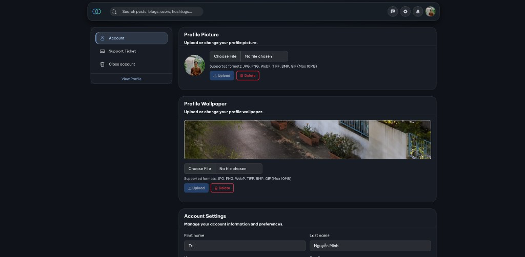Image resolution: width=525 pixels, height=257 pixels.
Task: Click the Profile Picture heading
Action: click(x=201, y=35)
